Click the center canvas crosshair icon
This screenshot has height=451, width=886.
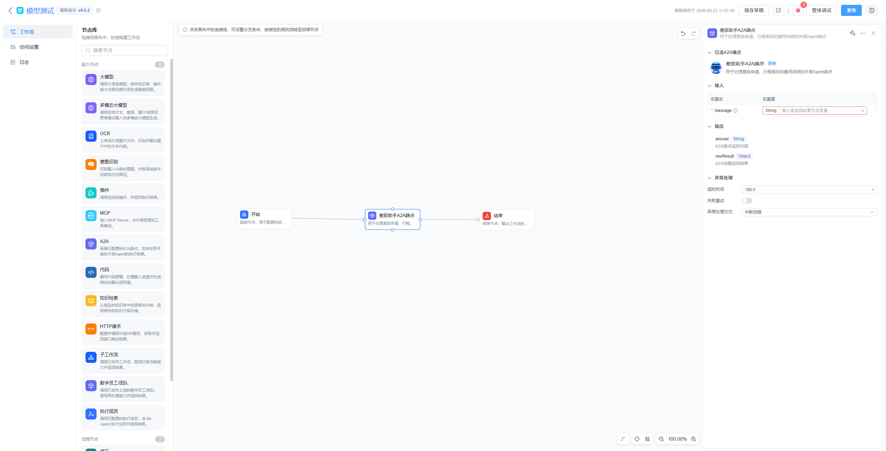637,439
